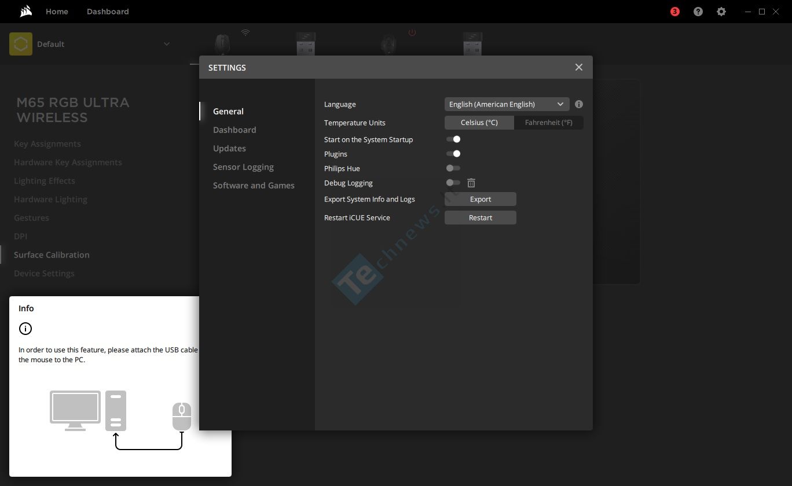792x486 pixels.
Task: Open Sensor Logging settings category
Action: click(243, 167)
